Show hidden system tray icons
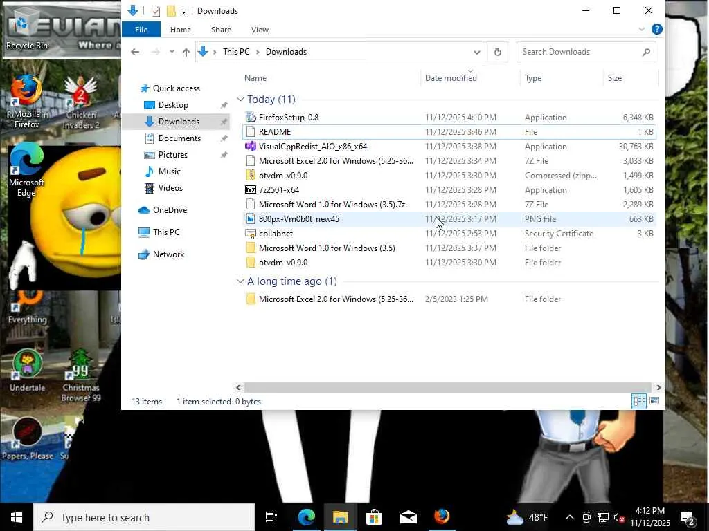The height and width of the screenshot is (531, 709). pos(570,517)
